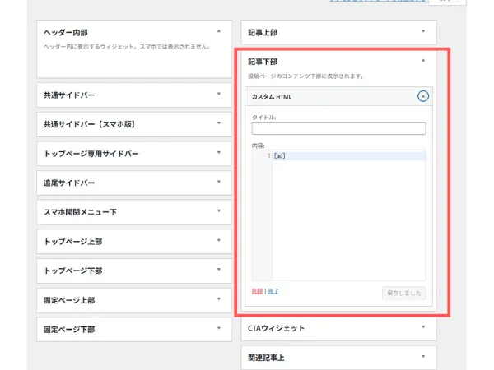
Task: Expand the 関連記事上 panel
Action: point(423,357)
